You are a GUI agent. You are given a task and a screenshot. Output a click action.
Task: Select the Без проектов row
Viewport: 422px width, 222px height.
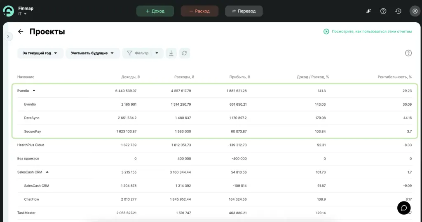click(214, 159)
